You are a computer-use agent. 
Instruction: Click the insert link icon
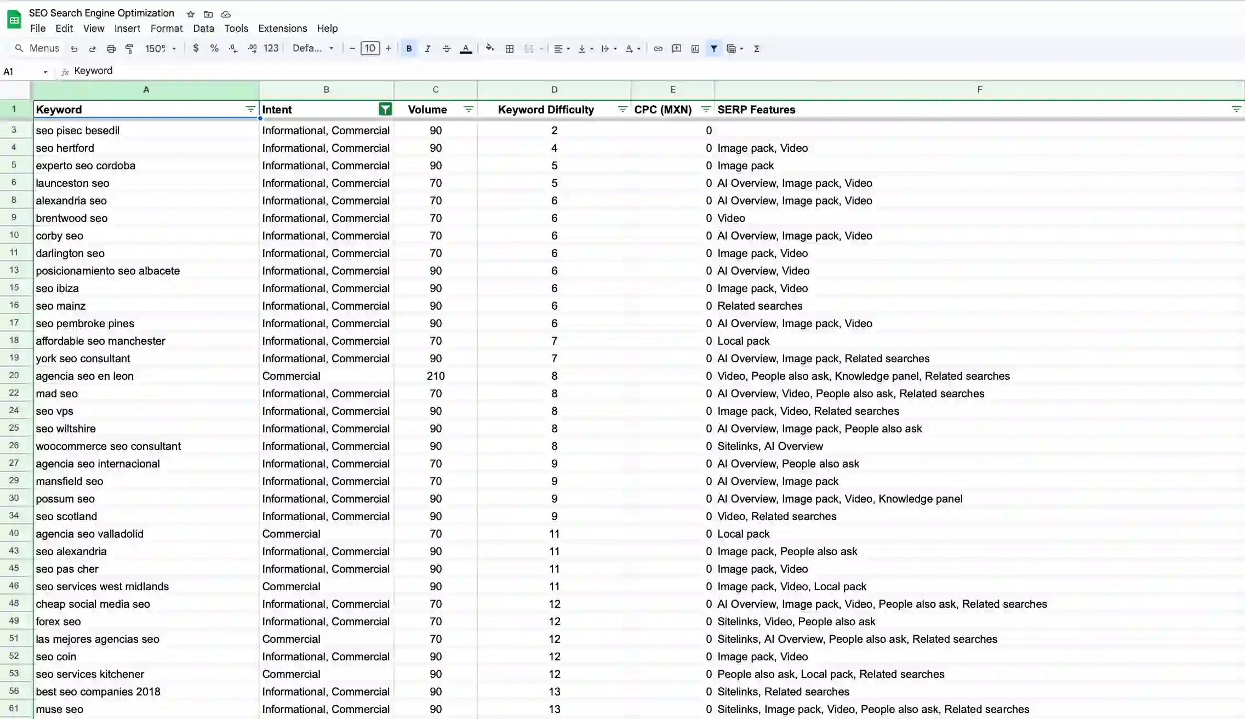coord(658,49)
